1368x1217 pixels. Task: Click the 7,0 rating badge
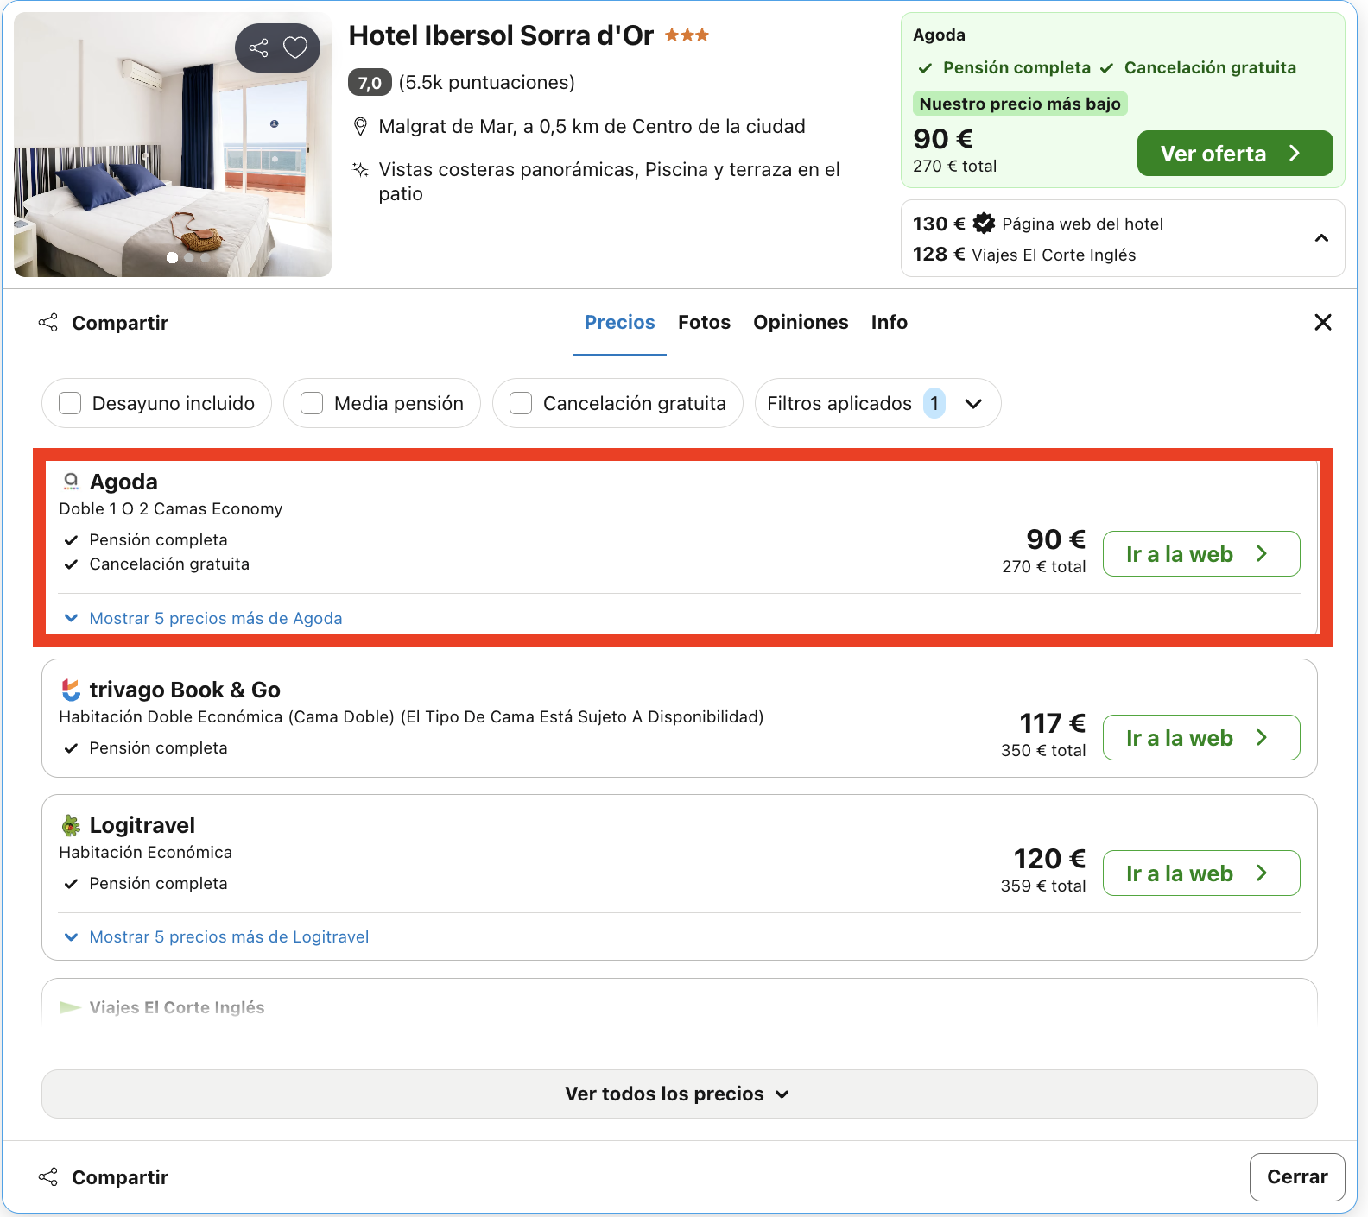pos(370,83)
